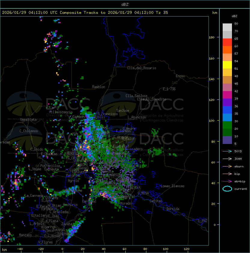Image resolution: width=250 pixels, height=253 pixels.
Task: Click the 'km' unit label at bottom-left axis
Action: [5, 250]
